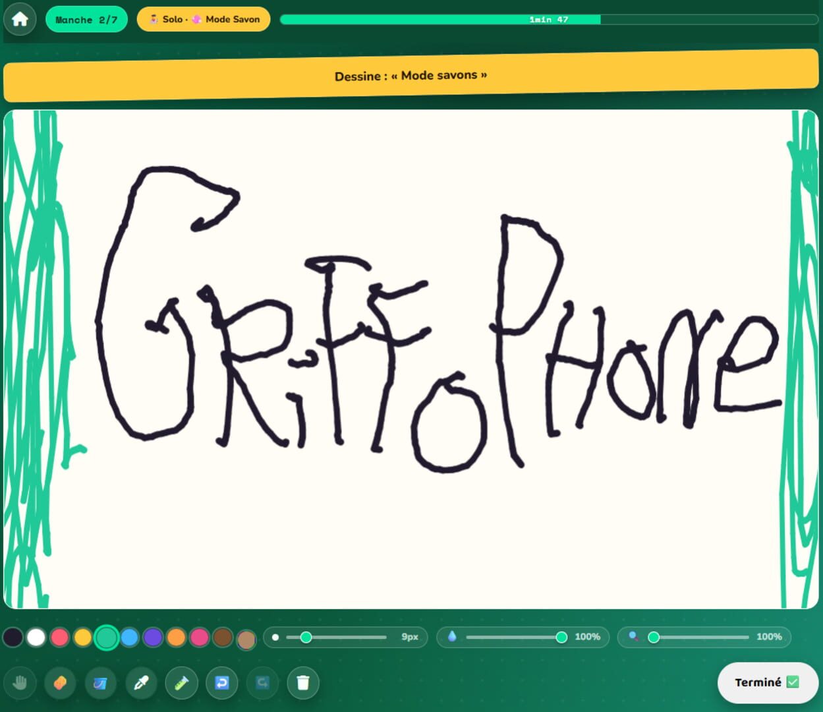Adjust the zoom slider handle
The height and width of the screenshot is (712, 823).
coord(654,637)
